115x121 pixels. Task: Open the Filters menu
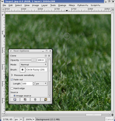(72, 5)
